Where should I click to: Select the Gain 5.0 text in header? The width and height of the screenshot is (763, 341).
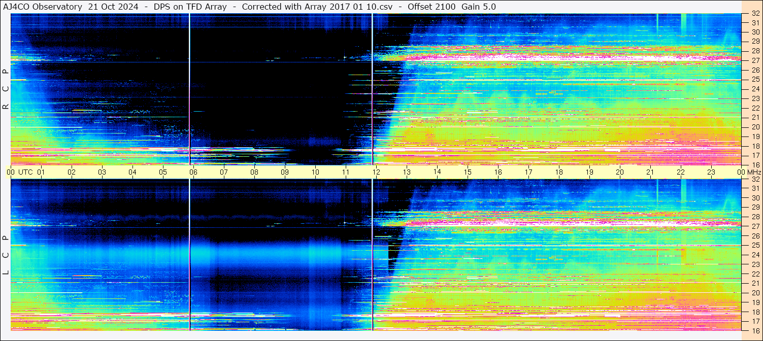click(x=478, y=7)
